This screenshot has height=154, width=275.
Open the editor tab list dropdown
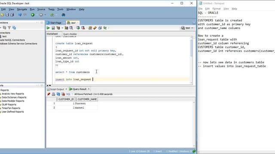[194, 23]
